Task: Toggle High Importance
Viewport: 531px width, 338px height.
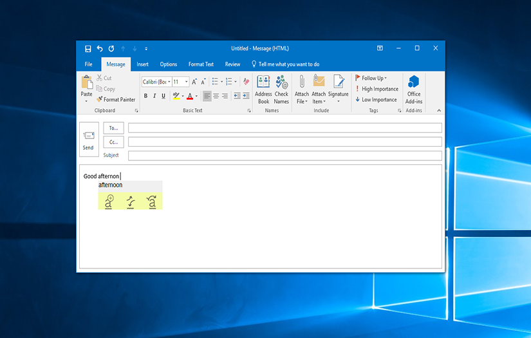Action: tap(377, 89)
